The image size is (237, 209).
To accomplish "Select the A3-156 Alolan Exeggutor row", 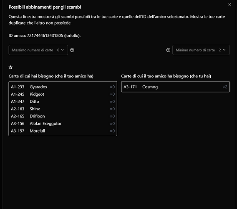I will coord(63,124).
